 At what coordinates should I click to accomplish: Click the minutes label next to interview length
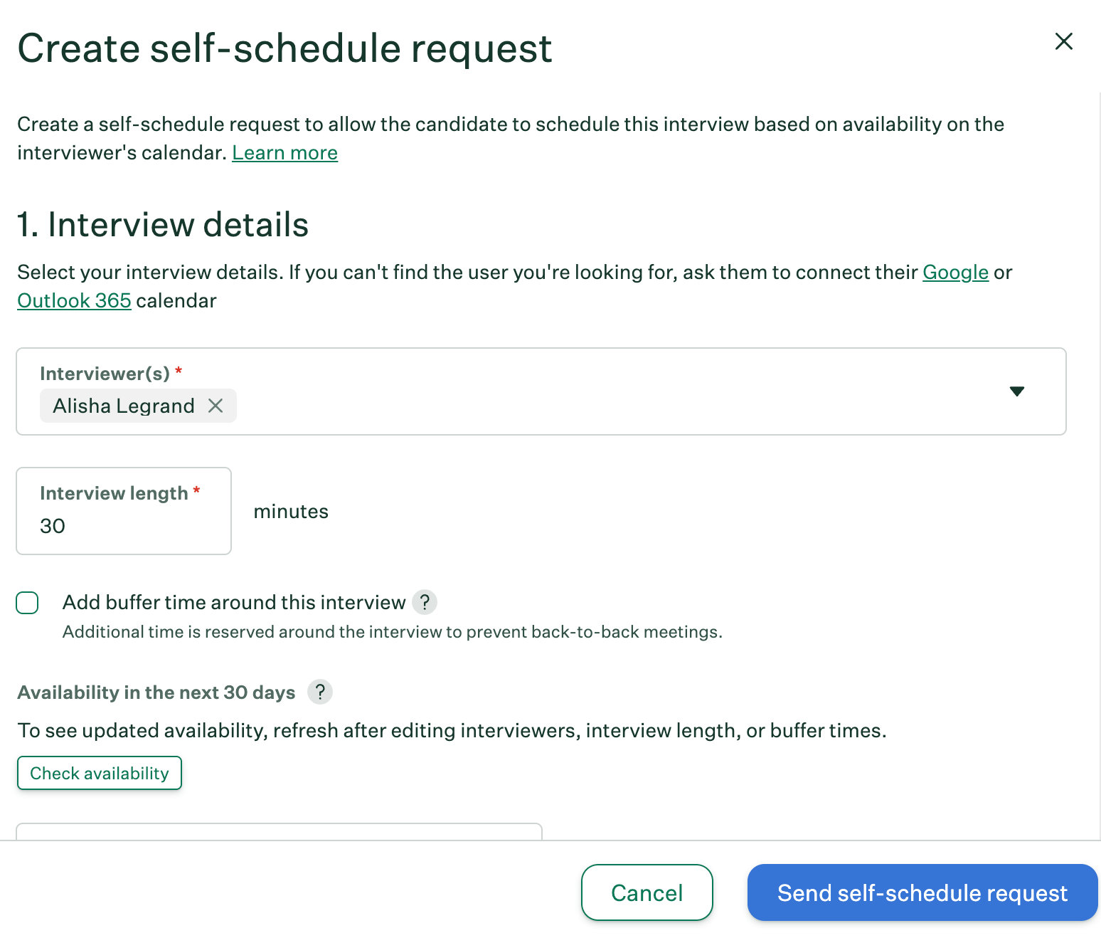click(290, 511)
